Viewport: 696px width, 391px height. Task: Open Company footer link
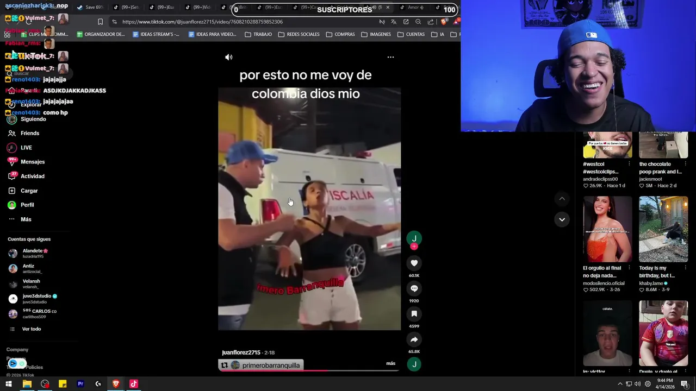pyautogui.click(x=17, y=350)
